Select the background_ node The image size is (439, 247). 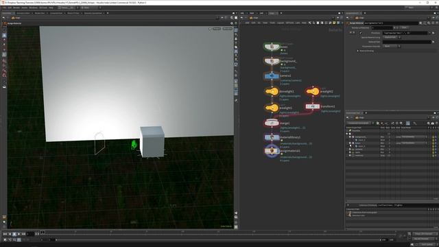point(272,61)
